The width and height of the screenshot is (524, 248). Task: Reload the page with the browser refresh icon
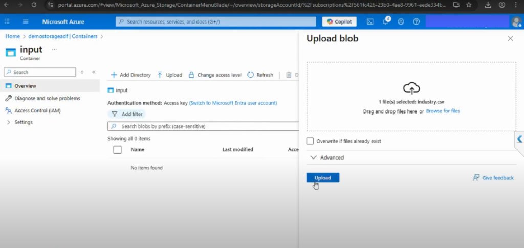click(34, 5)
